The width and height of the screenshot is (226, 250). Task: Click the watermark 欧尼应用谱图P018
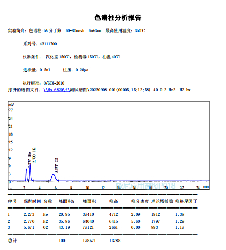(x=146, y=186)
